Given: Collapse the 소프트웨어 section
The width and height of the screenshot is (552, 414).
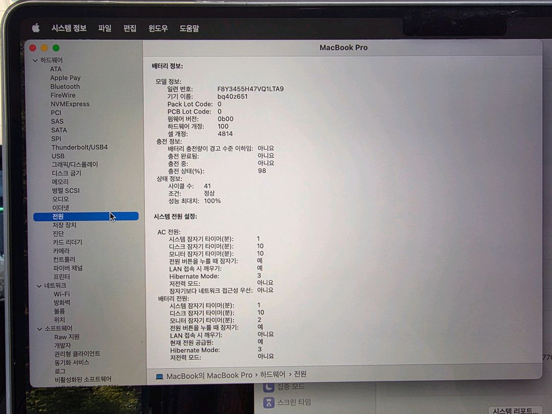Looking at the screenshot, I should coord(39,328).
